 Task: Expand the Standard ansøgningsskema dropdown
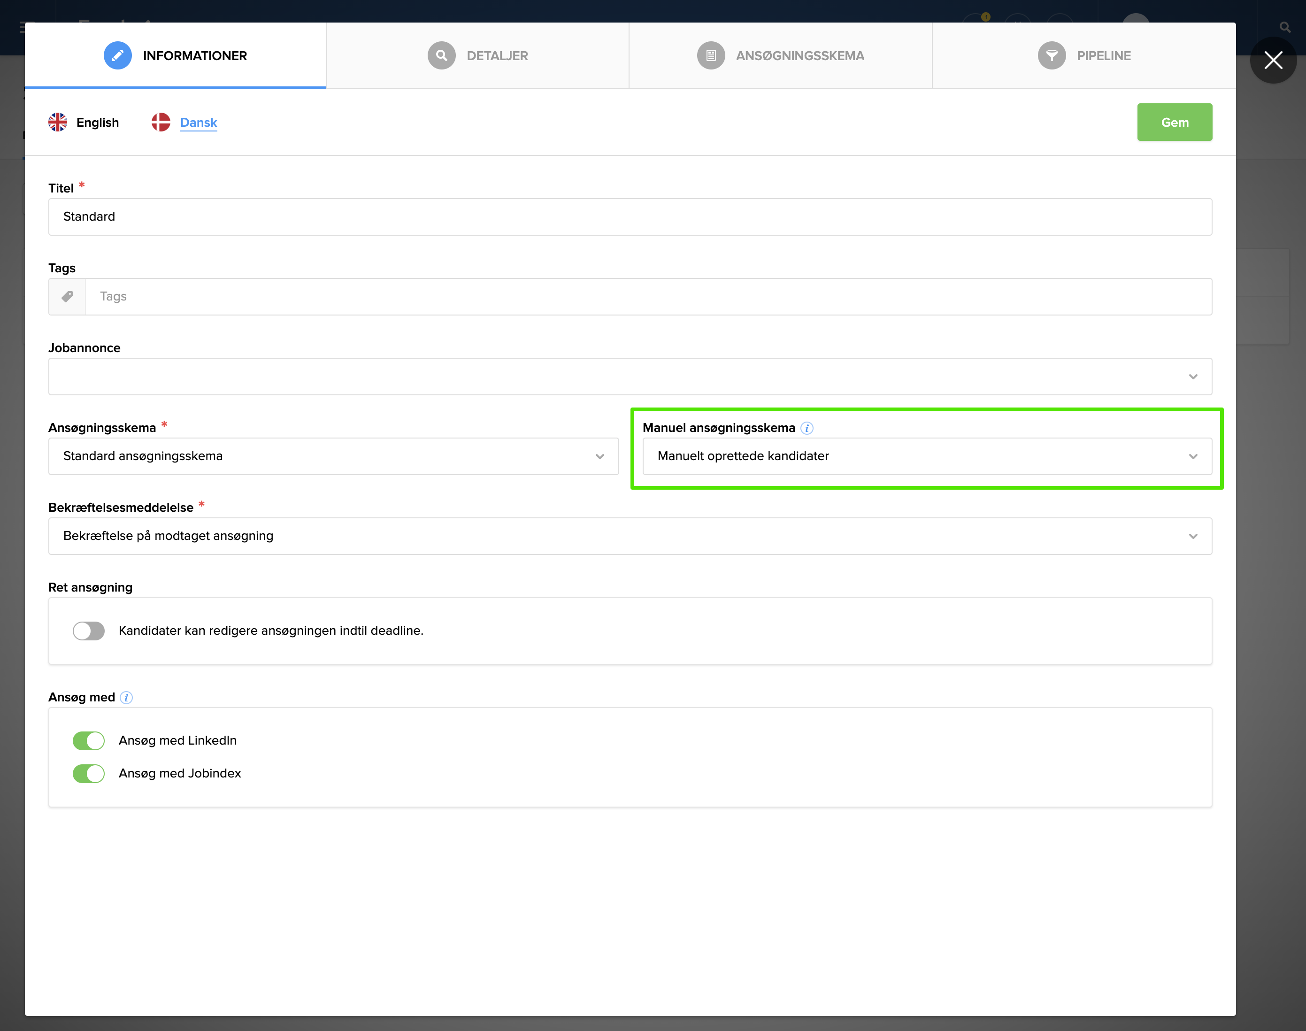(x=333, y=456)
